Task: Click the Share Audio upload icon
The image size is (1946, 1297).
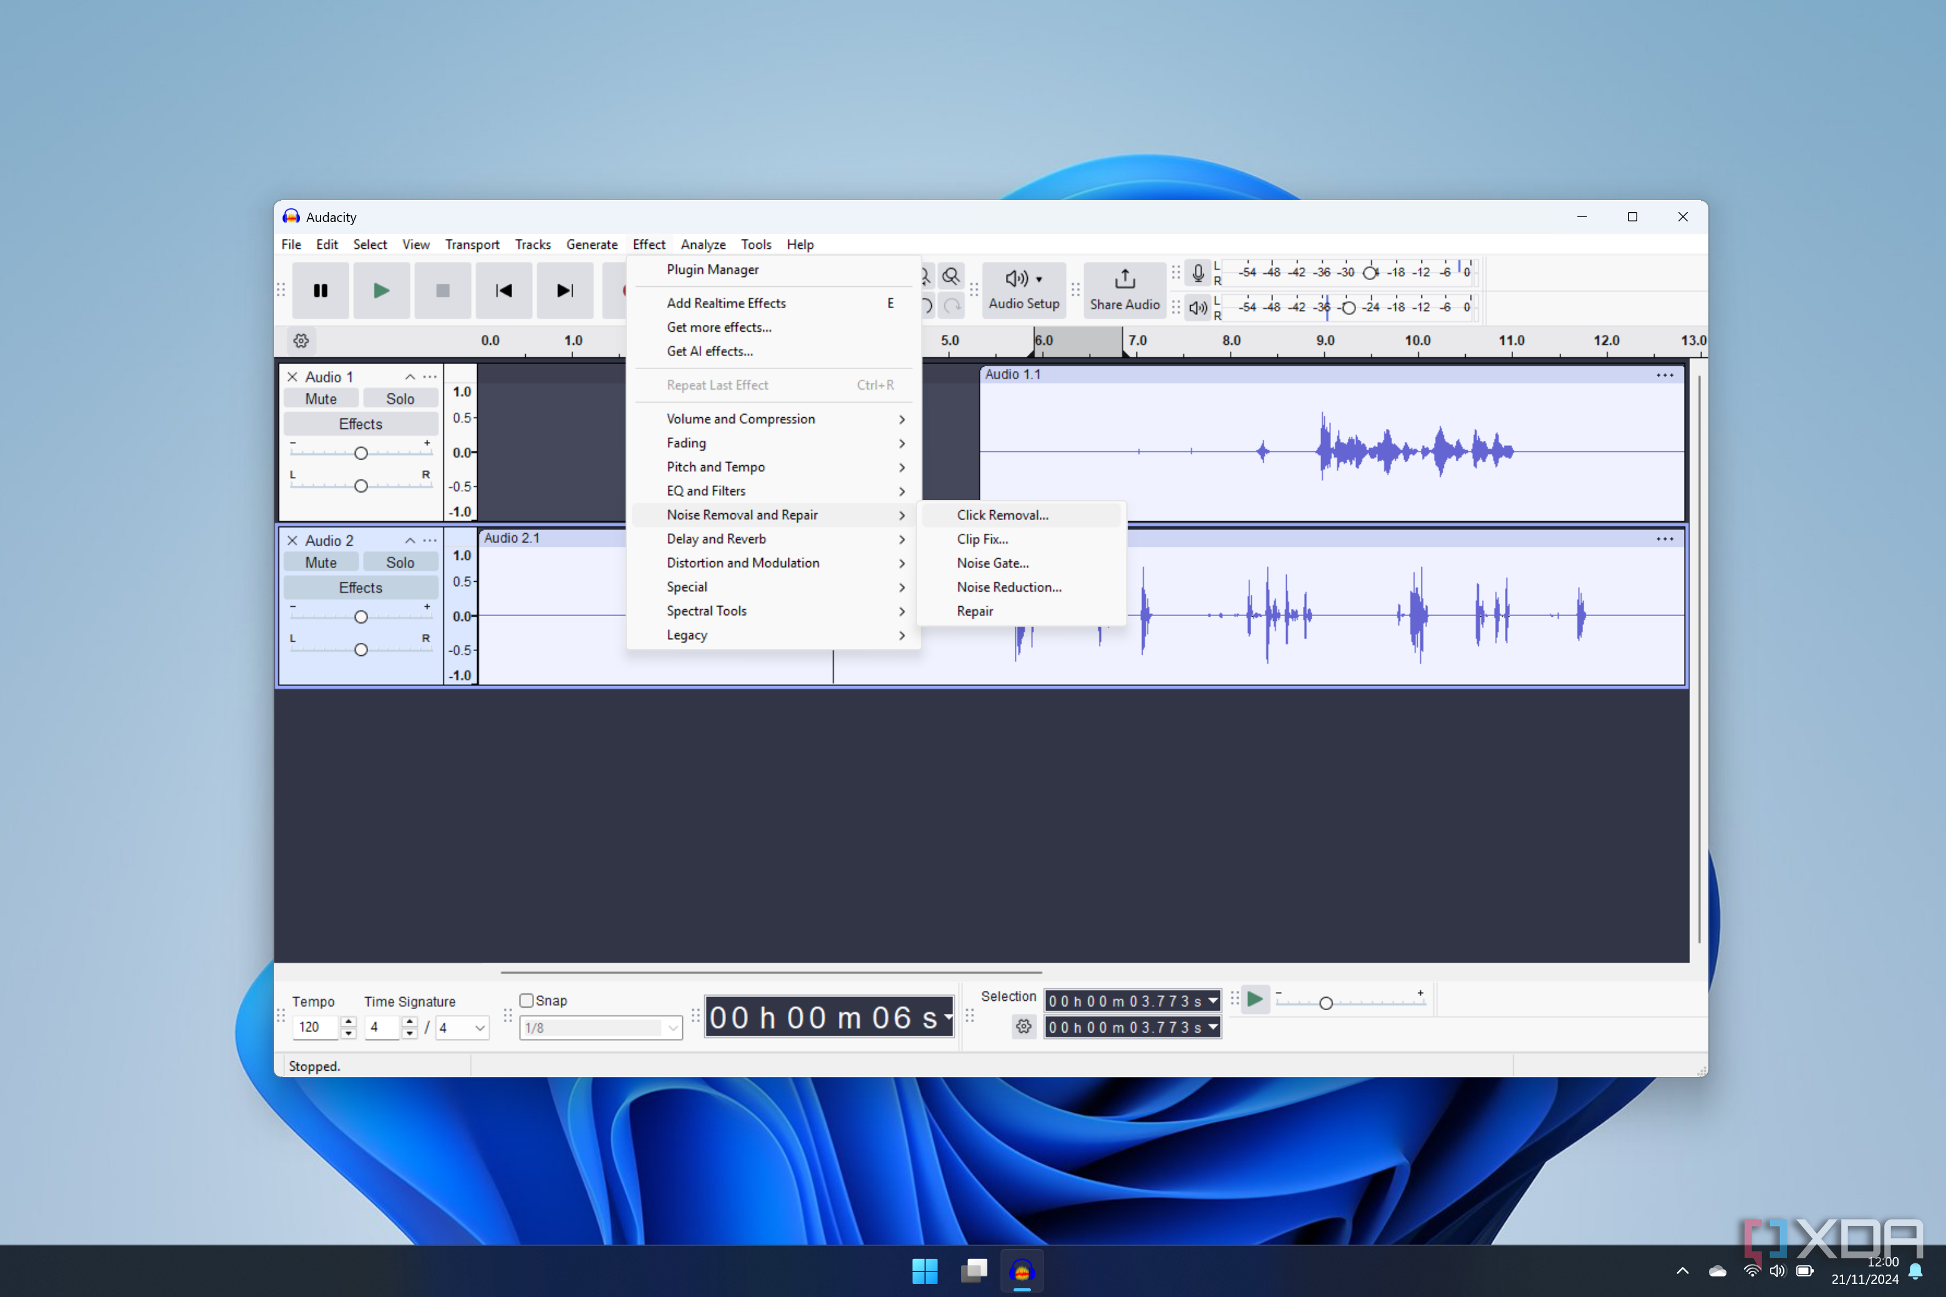Action: point(1125,279)
